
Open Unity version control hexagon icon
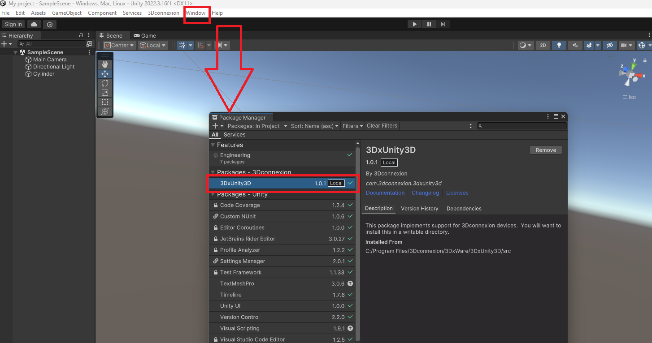[x=50, y=24]
